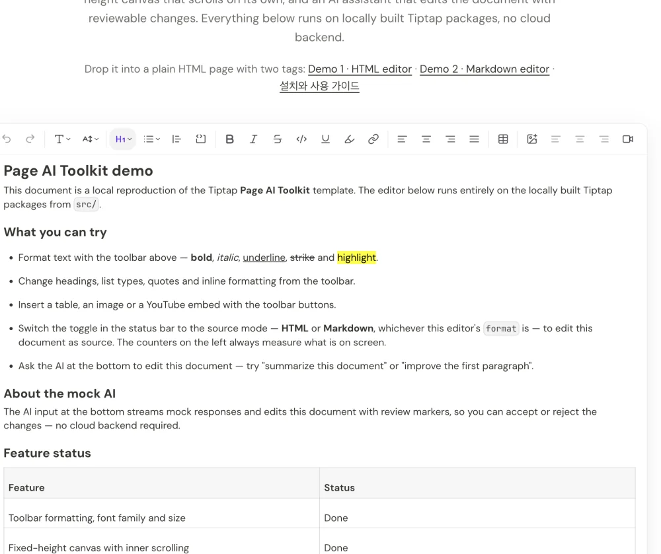This screenshot has width=661, height=554.
Task: Insert a YouTube video embed
Action: coord(628,139)
